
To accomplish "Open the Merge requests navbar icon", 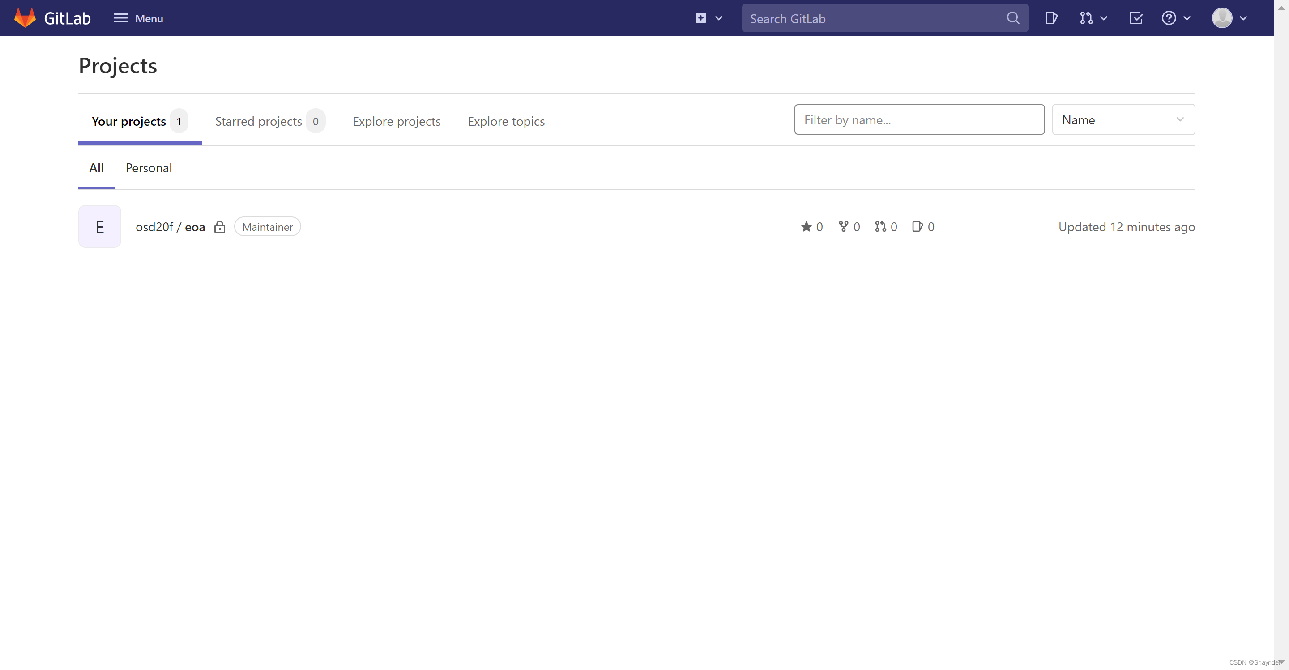I will [1093, 18].
